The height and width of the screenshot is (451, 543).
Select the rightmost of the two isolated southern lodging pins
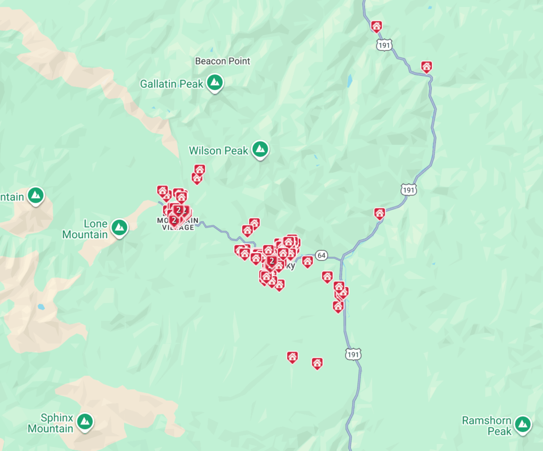(x=317, y=363)
